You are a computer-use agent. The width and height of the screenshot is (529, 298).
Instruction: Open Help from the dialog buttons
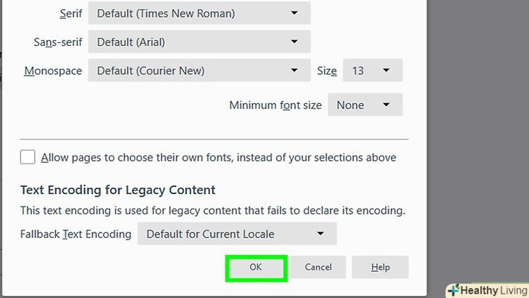pos(380,267)
